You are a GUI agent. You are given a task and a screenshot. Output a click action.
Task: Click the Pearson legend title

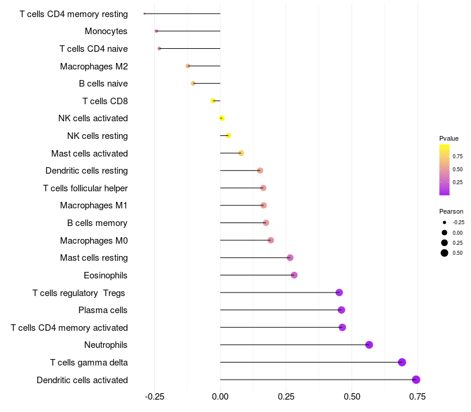[x=451, y=211]
